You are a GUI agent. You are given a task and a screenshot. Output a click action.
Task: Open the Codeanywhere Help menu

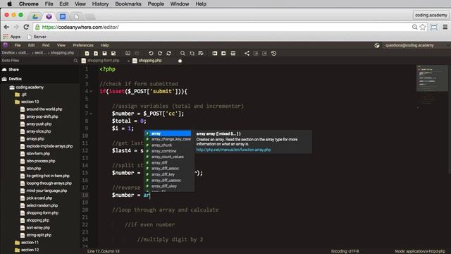[x=105, y=45]
